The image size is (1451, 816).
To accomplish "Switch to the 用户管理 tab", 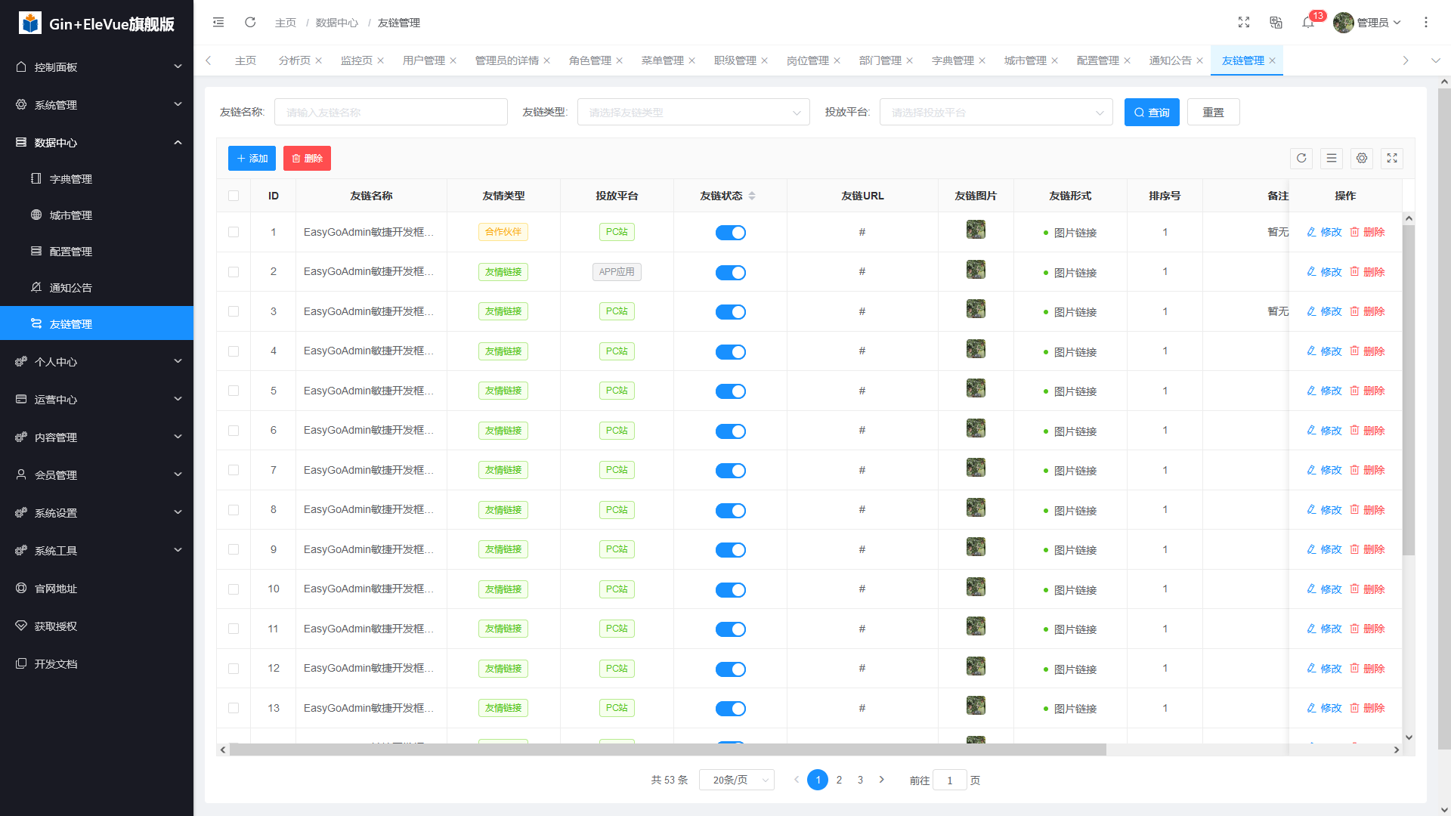I will (423, 60).
